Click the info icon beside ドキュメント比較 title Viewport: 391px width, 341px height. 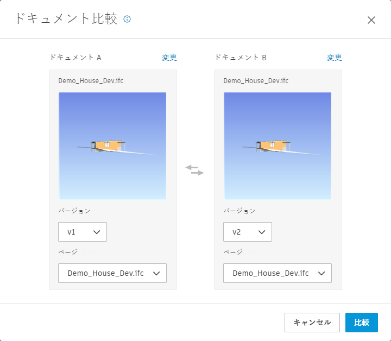pyautogui.click(x=128, y=20)
